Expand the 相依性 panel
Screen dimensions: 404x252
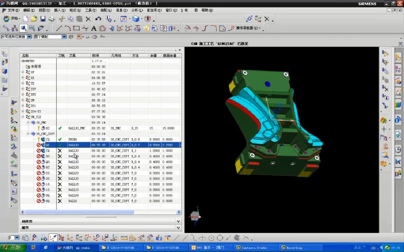point(178,221)
